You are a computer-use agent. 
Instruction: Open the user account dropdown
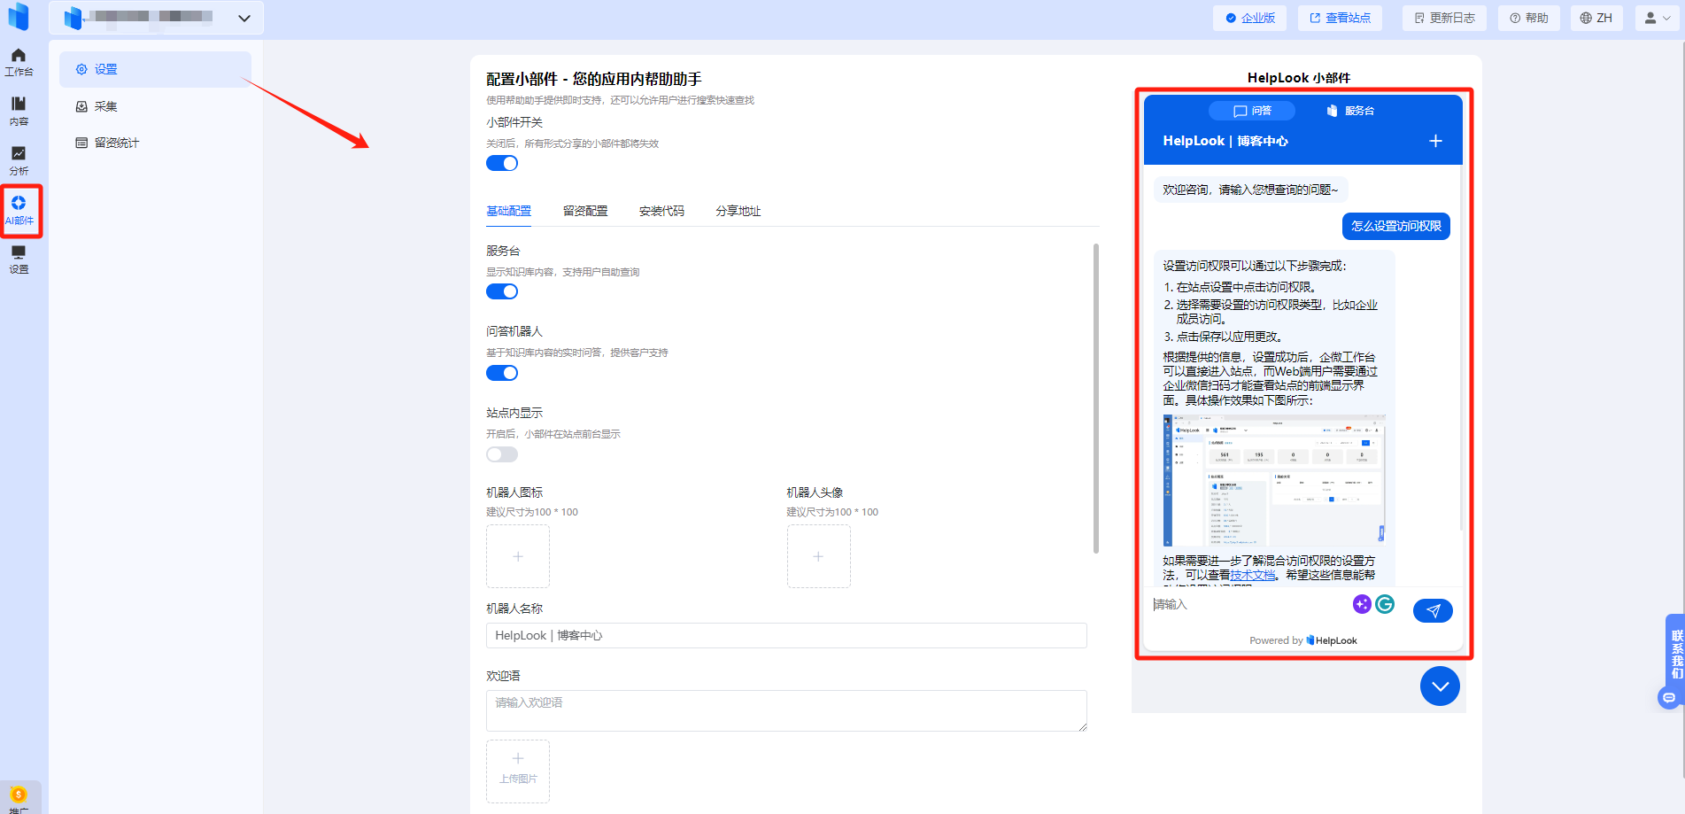tap(1657, 18)
